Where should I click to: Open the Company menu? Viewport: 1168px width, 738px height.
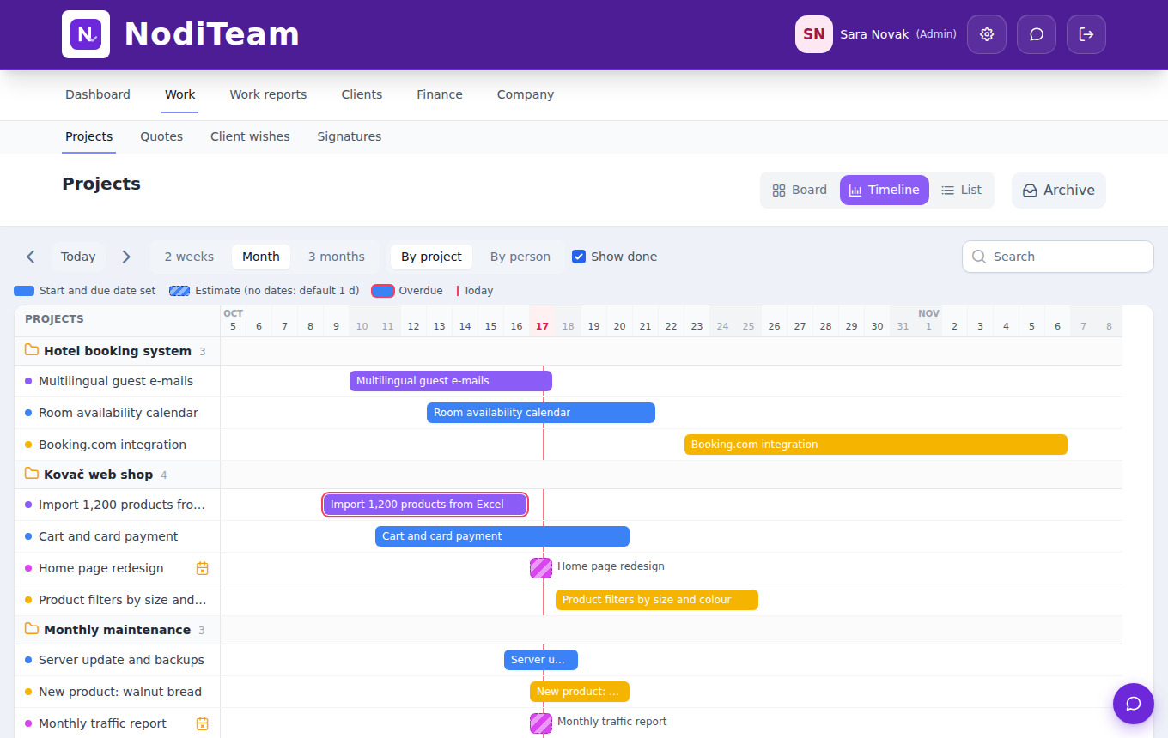point(526,94)
